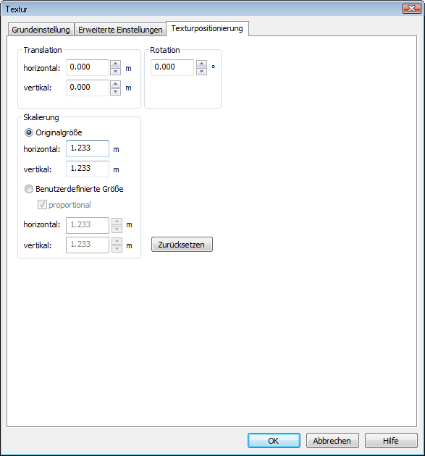The height and width of the screenshot is (456, 425).
Task: Select Benutzerdefinierte Größe radio button
Action: click(x=29, y=189)
